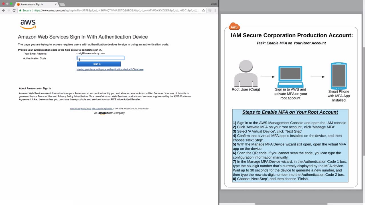Click the green macOS zoom button of Chrome

coord(11,4)
